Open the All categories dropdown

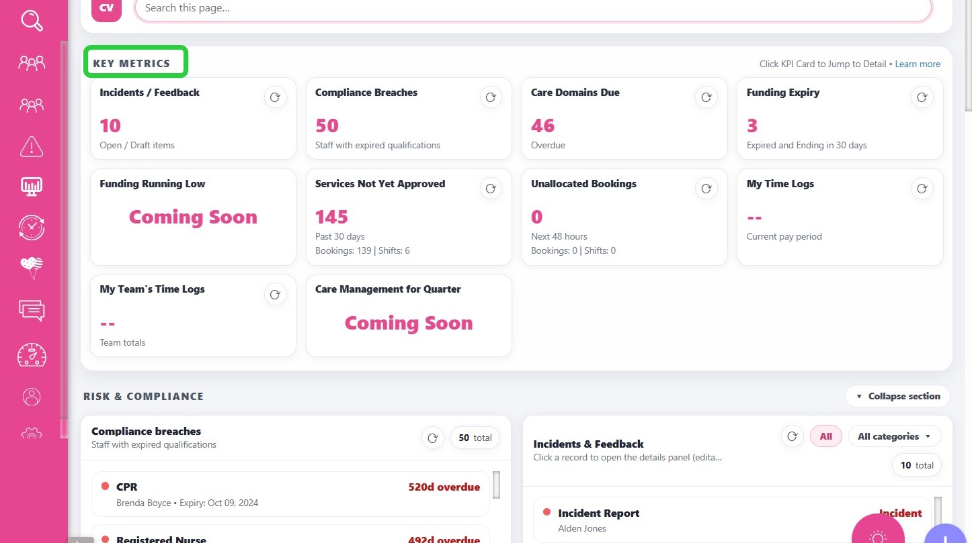click(895, 436)
